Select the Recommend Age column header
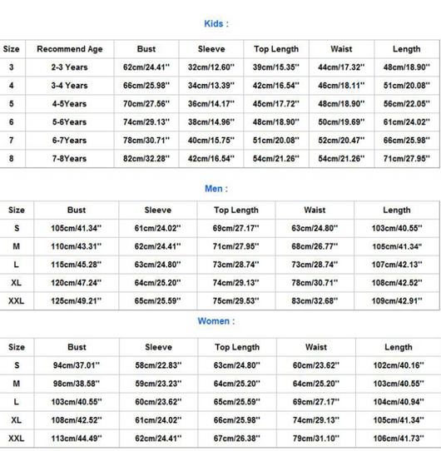This screenshot has height=451, width=441. coord(70,49)
